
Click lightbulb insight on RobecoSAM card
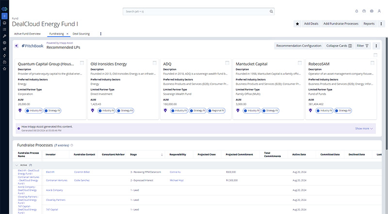(310, 111)
